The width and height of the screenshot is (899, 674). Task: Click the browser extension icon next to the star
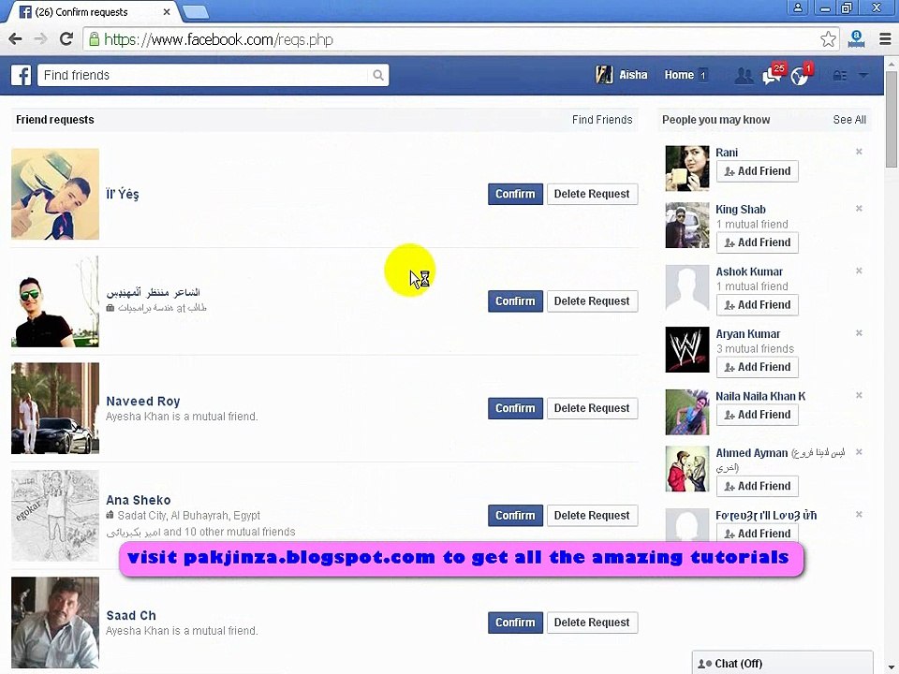tap(856, 39)
